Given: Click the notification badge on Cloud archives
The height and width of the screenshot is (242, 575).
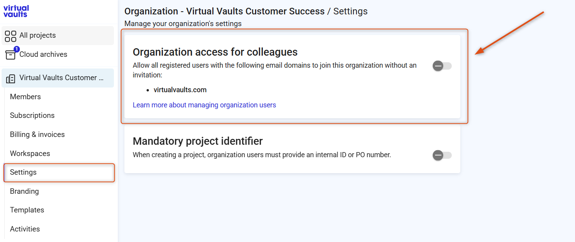Looking at the screenshot, I should 17,49.
